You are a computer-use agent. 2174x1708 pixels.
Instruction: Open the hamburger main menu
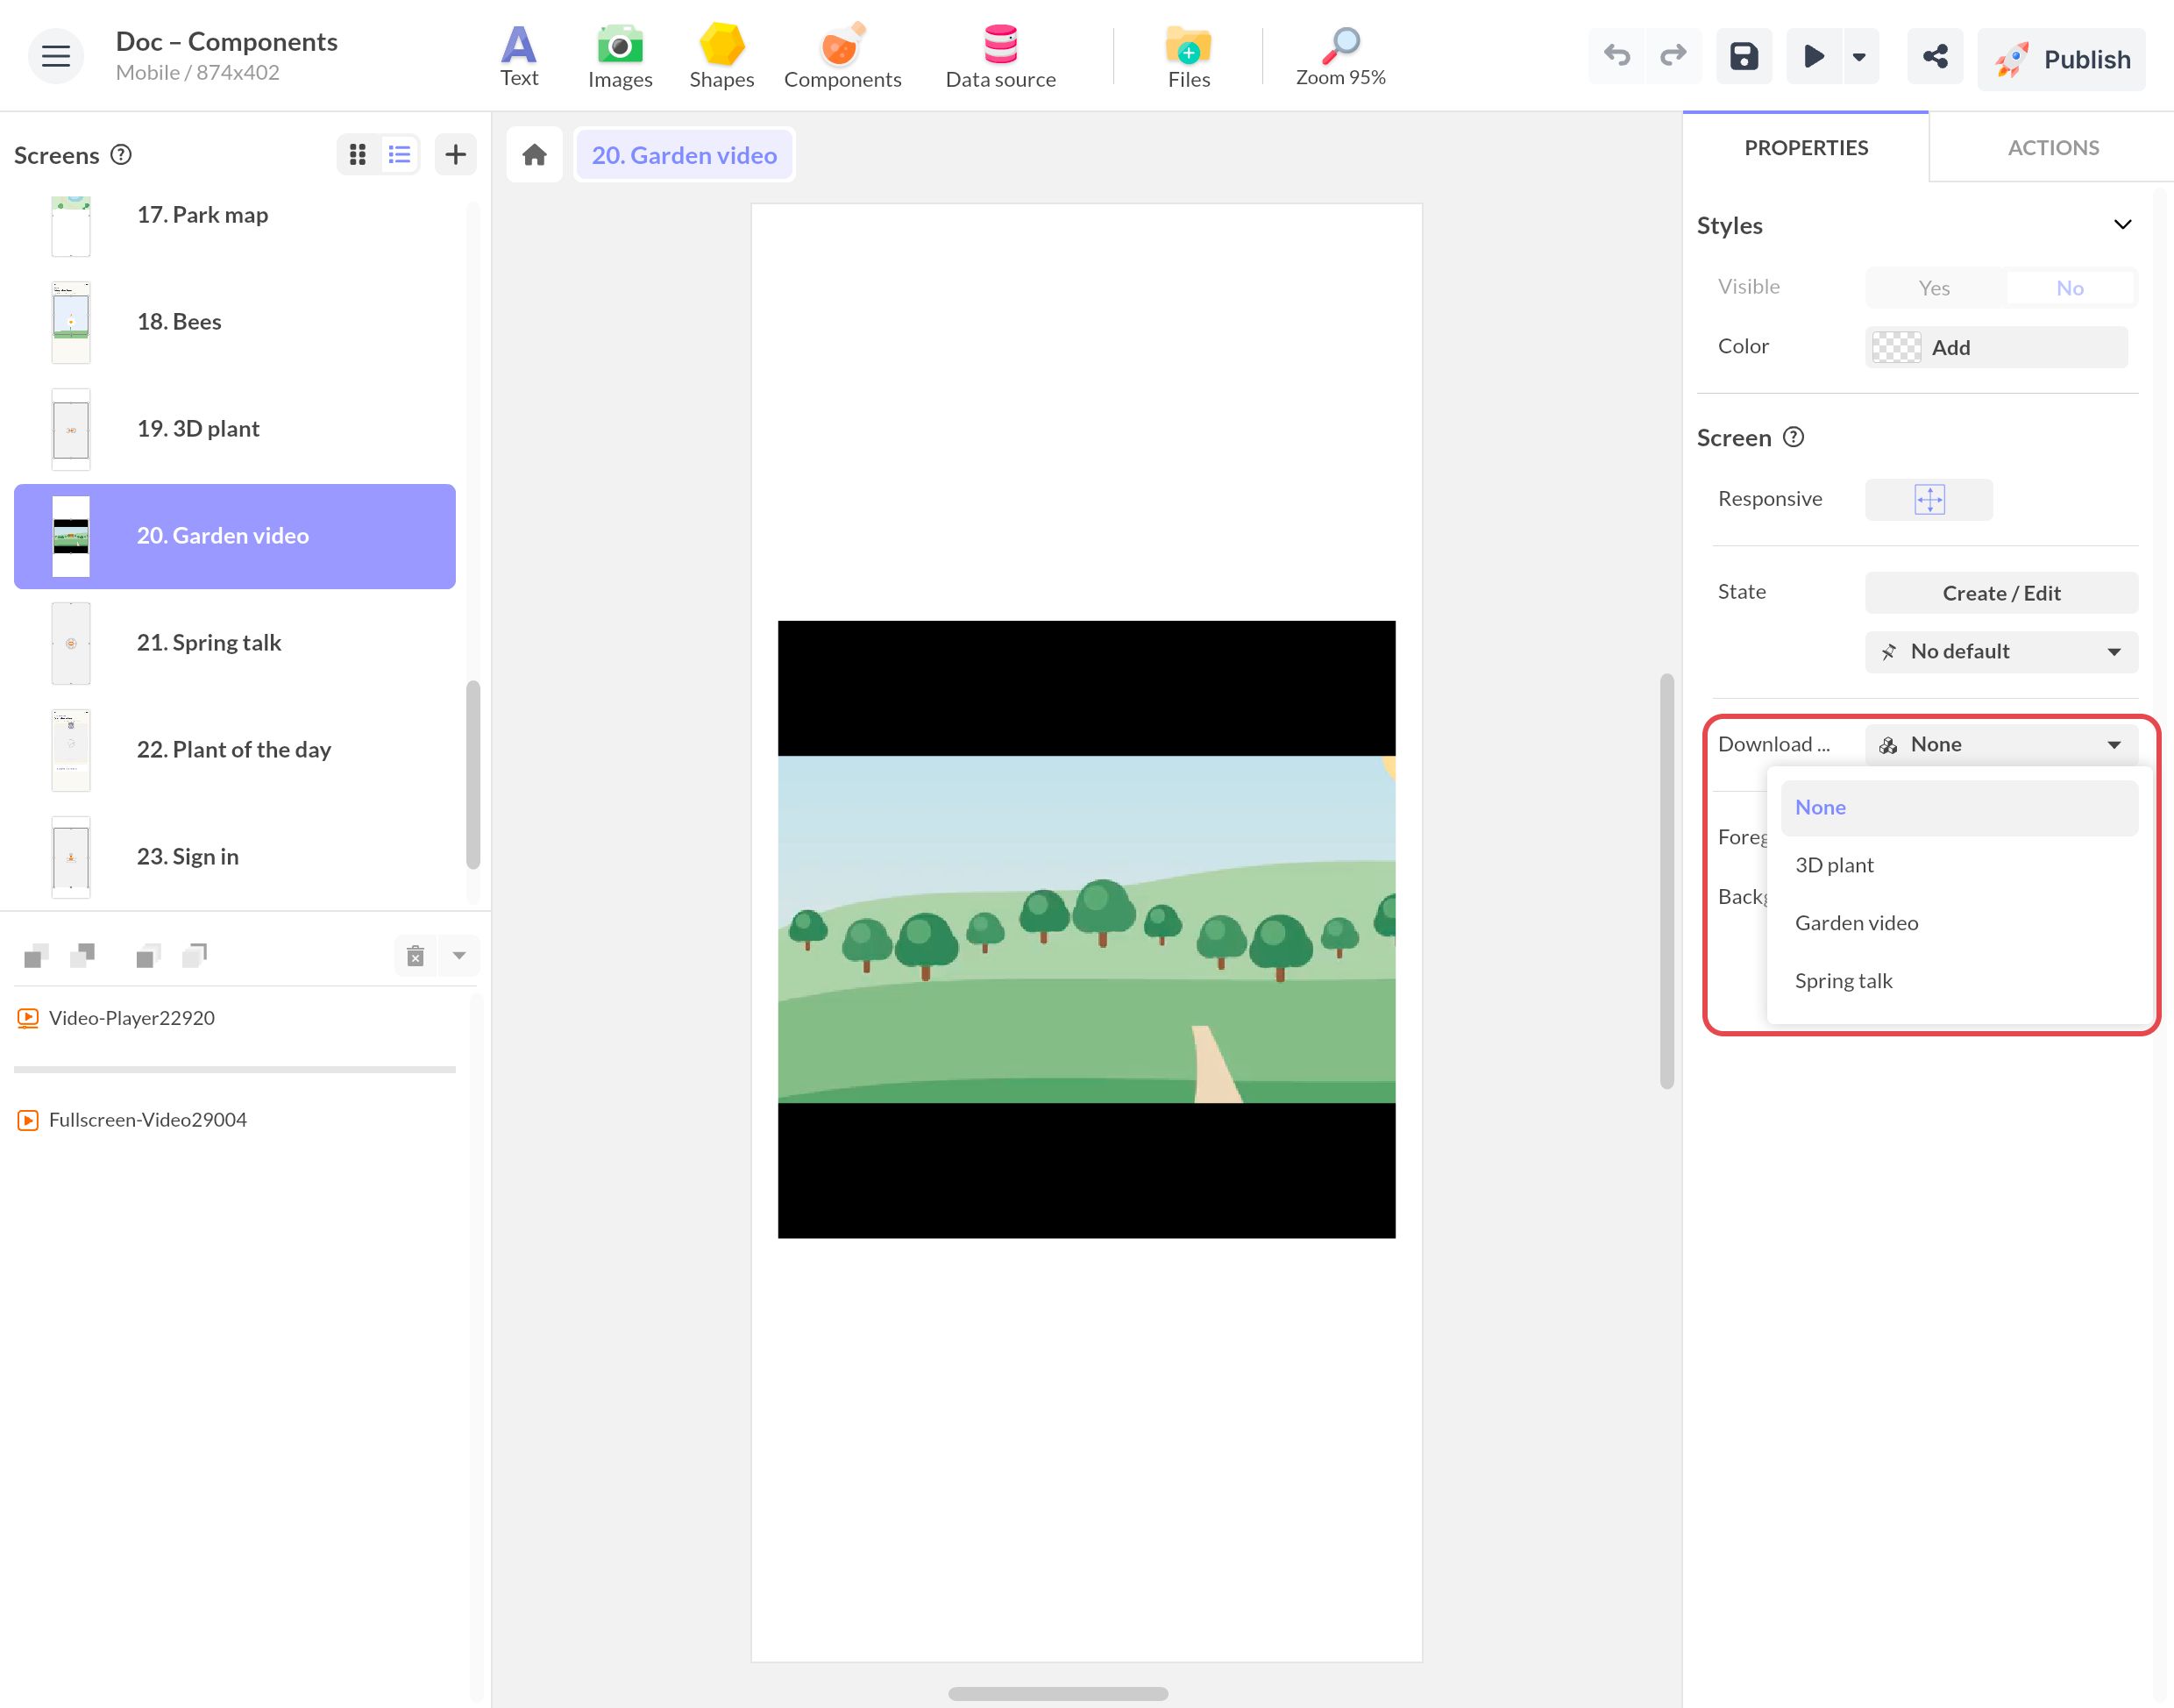[55, 56]
